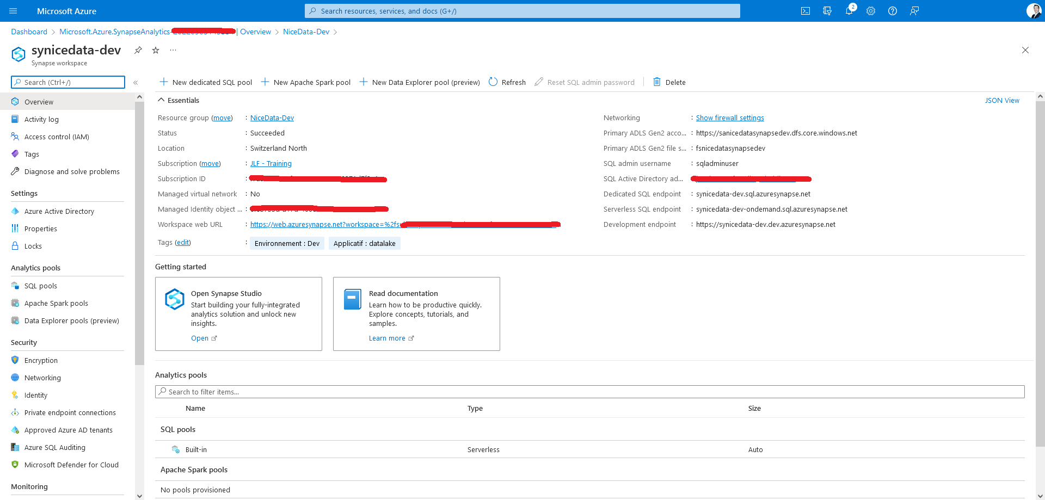
Task: Click move link next to Subscription
Action: pos(210,164)
